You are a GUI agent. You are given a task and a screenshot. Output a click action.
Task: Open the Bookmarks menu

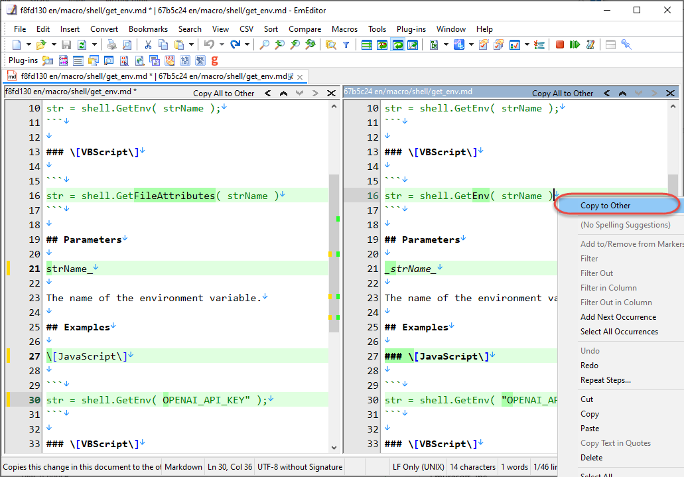[x=148, y=29]
